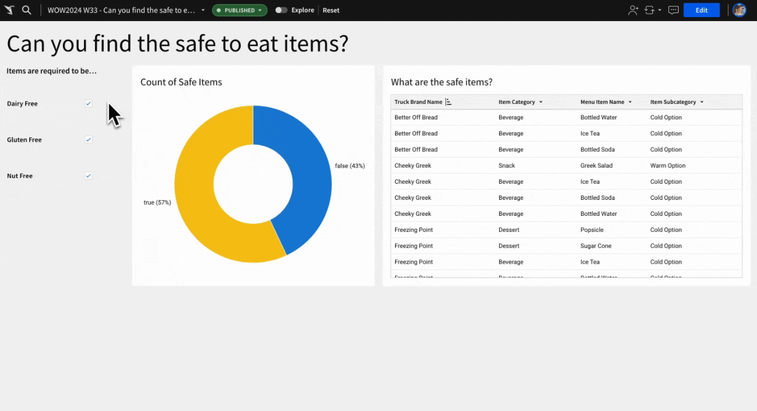
Task: Click the share/add user icon
Action: [x=633, y=10]
